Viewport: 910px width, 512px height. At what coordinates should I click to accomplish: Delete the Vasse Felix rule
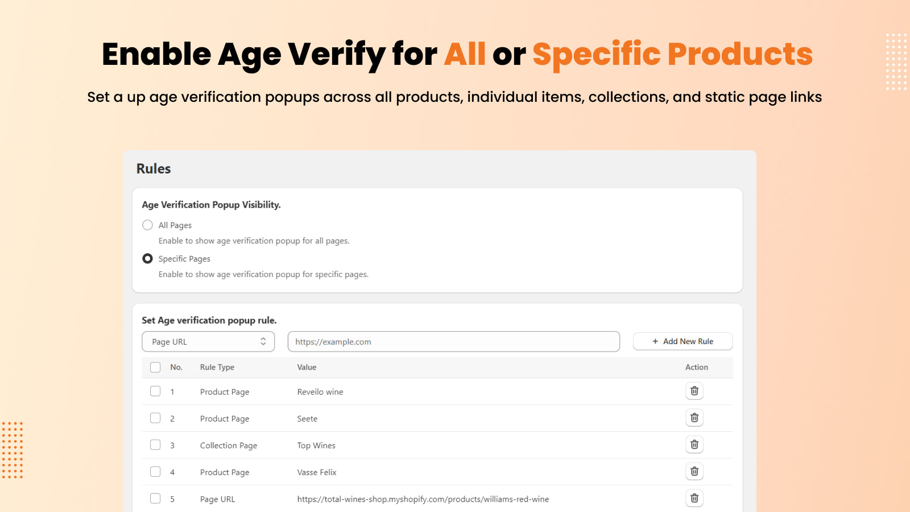(x=694, y=471)
